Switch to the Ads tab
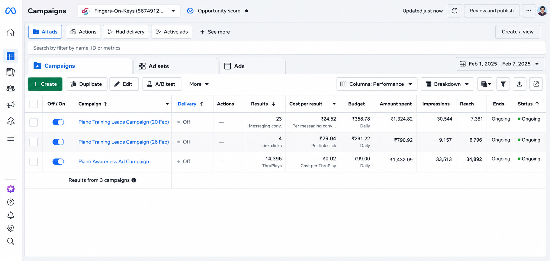Image resolution: width=550 pixels, height=261 pixels. pos(252,66)
